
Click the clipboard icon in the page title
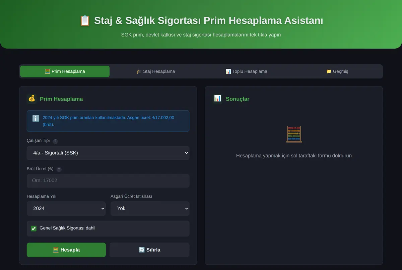(x=85, y=20)
